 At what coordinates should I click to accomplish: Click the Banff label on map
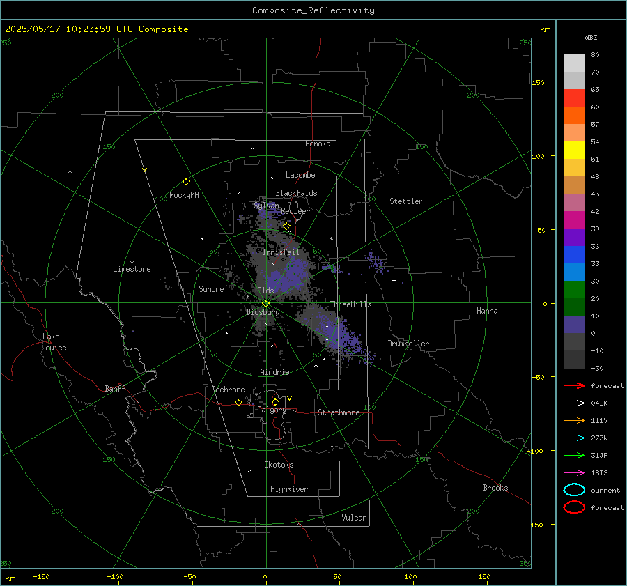coord(115,388)
